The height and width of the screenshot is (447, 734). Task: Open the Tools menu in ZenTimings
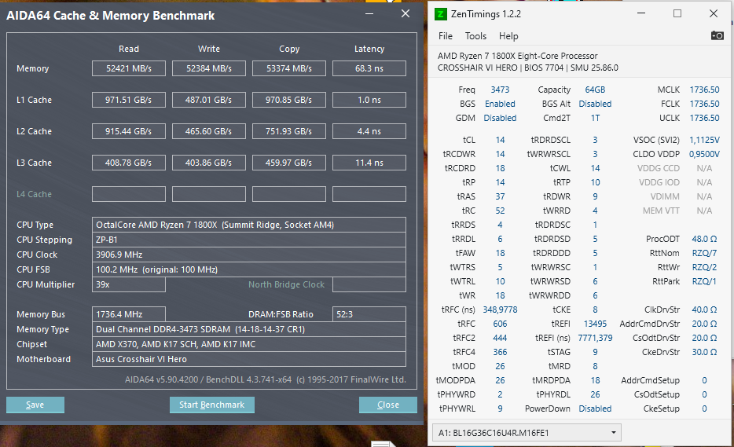[x=475, y=36]
